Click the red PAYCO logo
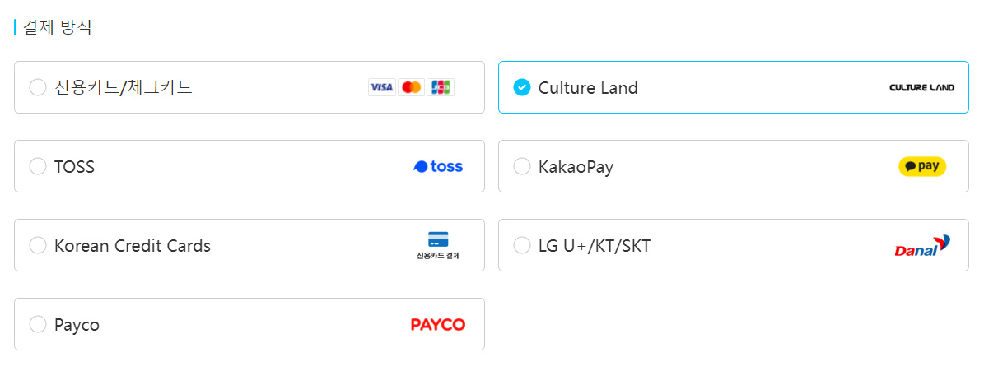Viewport: 984px width, 371px height. click(438, 325)
